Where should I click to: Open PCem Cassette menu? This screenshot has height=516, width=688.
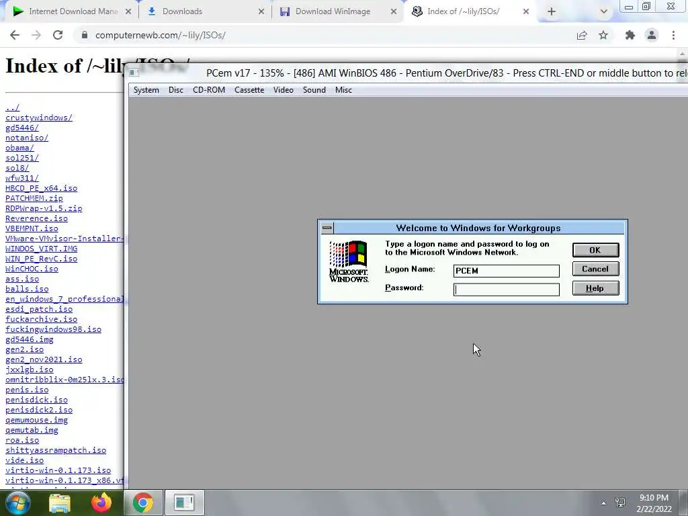point(249,90)
